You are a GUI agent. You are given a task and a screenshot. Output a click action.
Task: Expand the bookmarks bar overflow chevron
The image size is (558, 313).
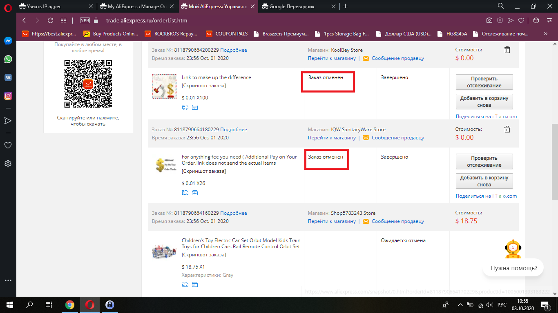546,34
